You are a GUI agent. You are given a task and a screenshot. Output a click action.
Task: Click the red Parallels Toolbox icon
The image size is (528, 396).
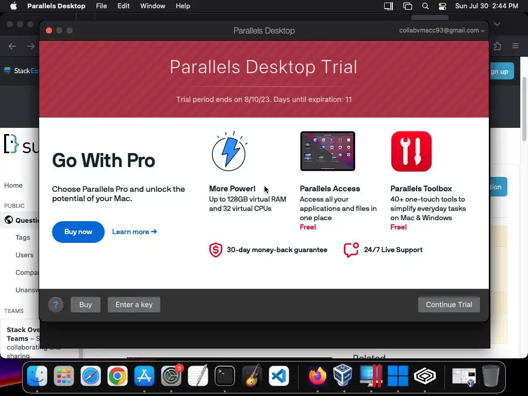click(411, 151)
